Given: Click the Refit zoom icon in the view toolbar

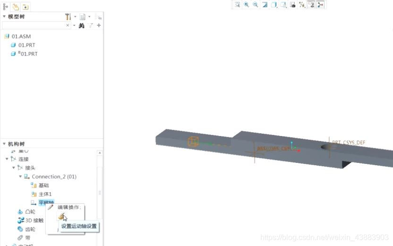Looking at the screenshot, I should (238, 4).
